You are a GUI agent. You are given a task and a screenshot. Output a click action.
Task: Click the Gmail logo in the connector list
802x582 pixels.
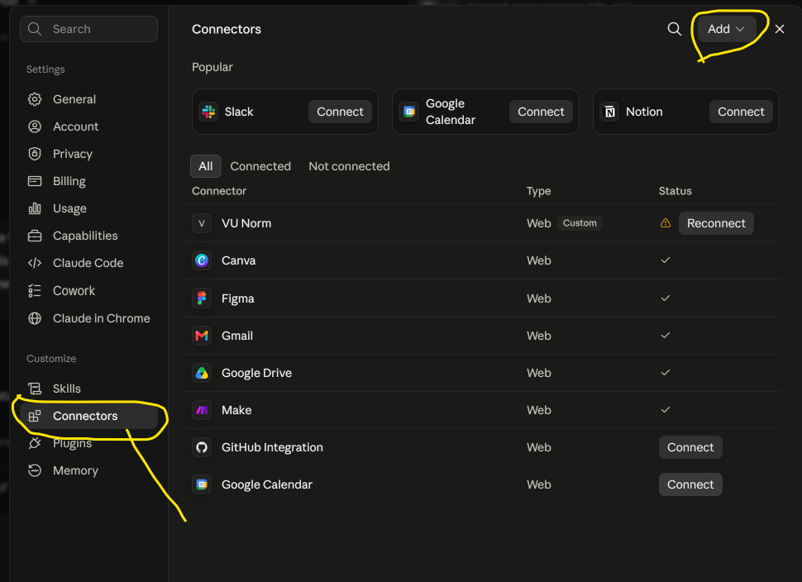202,336
